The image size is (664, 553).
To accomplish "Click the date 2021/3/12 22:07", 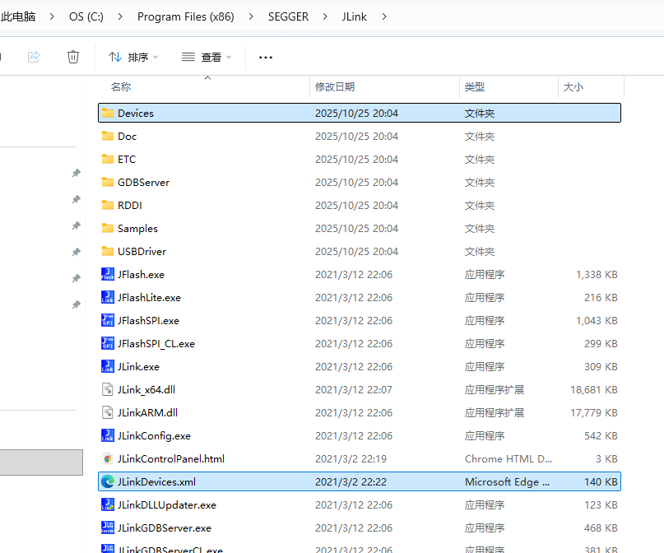I will (x=354, y=389).
